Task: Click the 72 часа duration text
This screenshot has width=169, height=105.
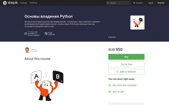Action: (x=34, y=34)
